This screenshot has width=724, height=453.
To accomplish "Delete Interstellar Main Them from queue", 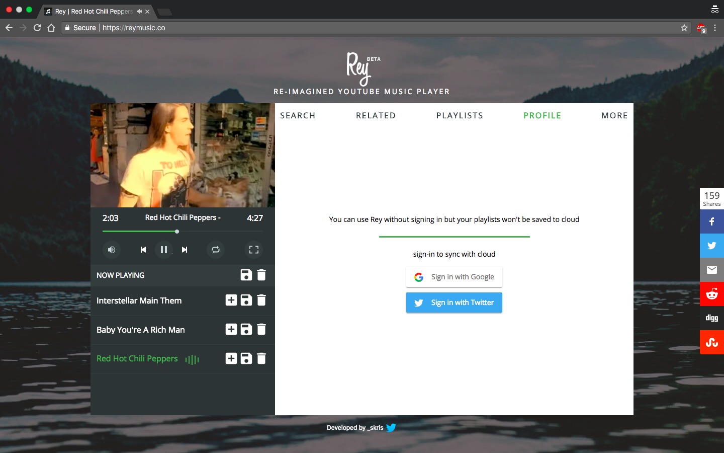I will [261, 300].
